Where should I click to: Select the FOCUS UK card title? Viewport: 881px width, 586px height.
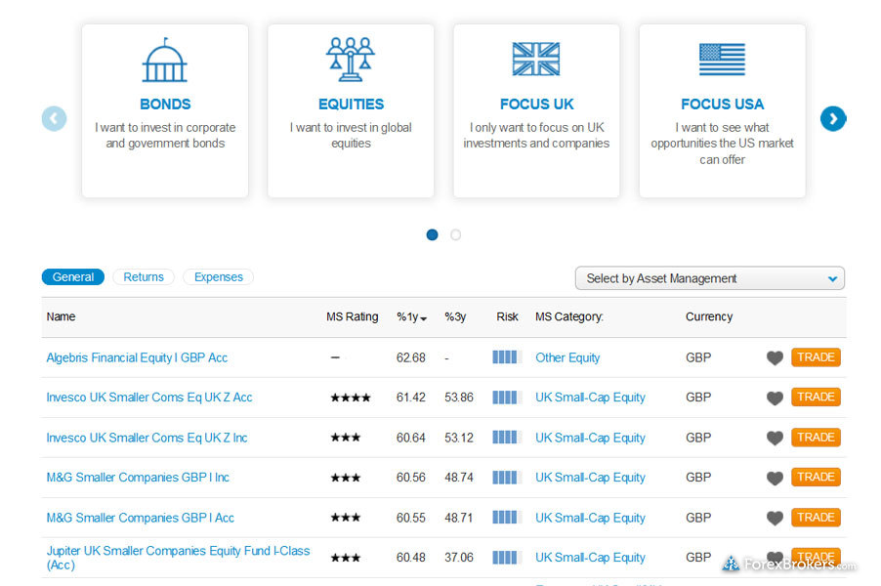click(x=536, y=105)
